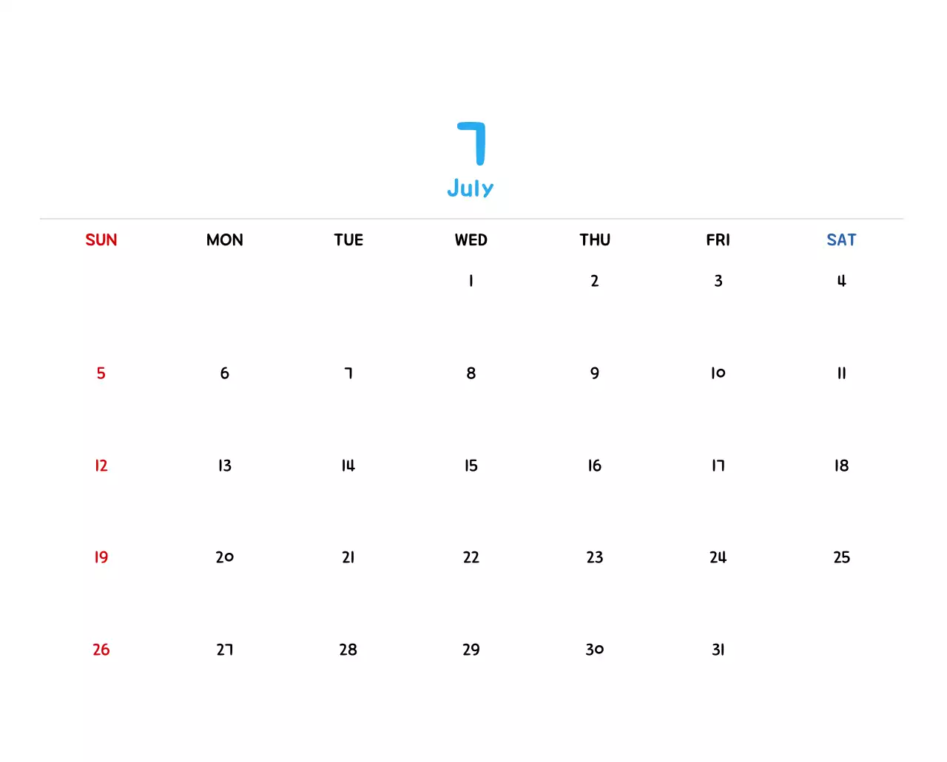
Task: Select Friday, July 31
Action: [718, 650]
